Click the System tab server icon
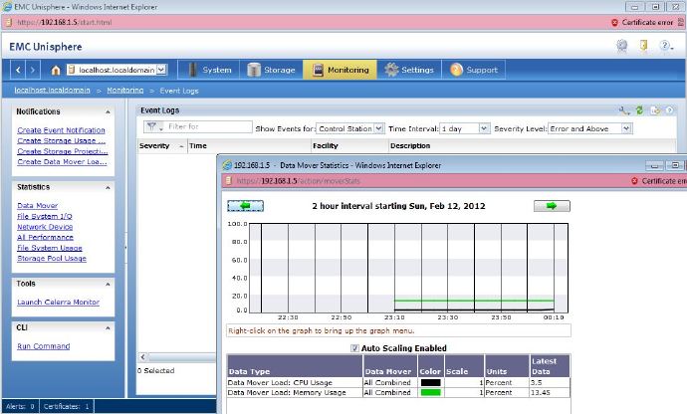 tap(192, 70)
